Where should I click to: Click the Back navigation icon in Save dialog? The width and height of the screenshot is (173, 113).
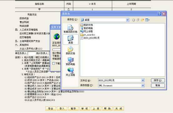(134, 20)
